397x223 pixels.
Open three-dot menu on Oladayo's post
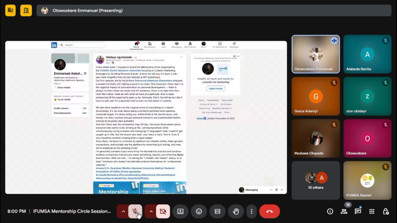181,57
